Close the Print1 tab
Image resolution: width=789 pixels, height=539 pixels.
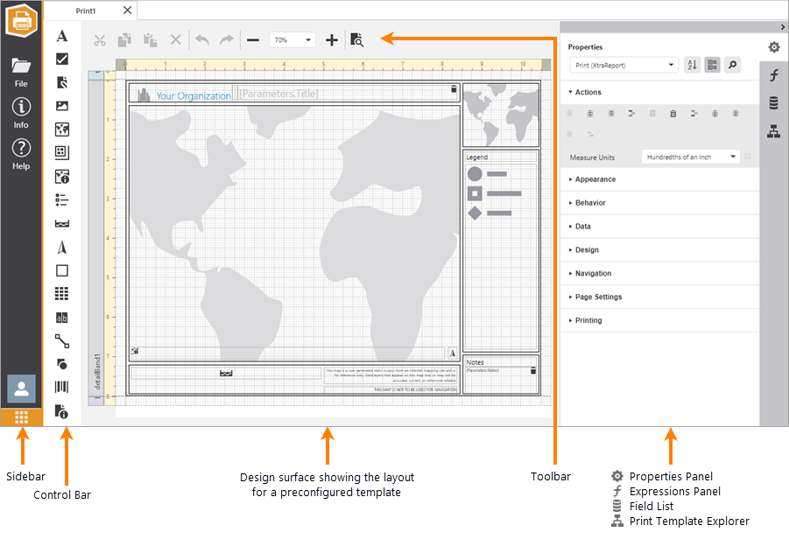click(127, 10)
